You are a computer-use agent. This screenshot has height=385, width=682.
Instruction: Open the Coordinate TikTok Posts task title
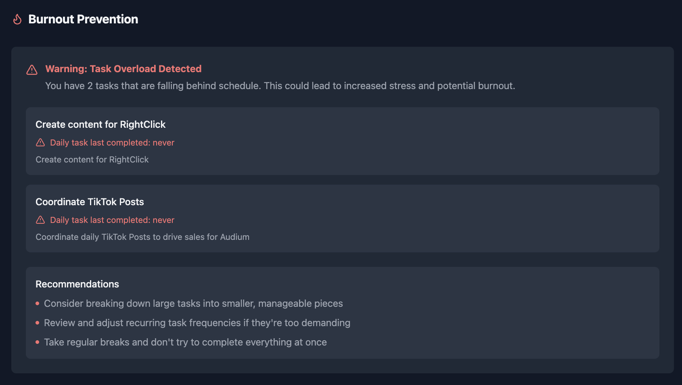click(90, 202)
